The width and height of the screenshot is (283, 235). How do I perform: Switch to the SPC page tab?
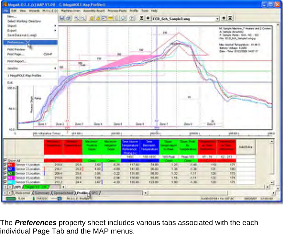[x=95, y=193]
